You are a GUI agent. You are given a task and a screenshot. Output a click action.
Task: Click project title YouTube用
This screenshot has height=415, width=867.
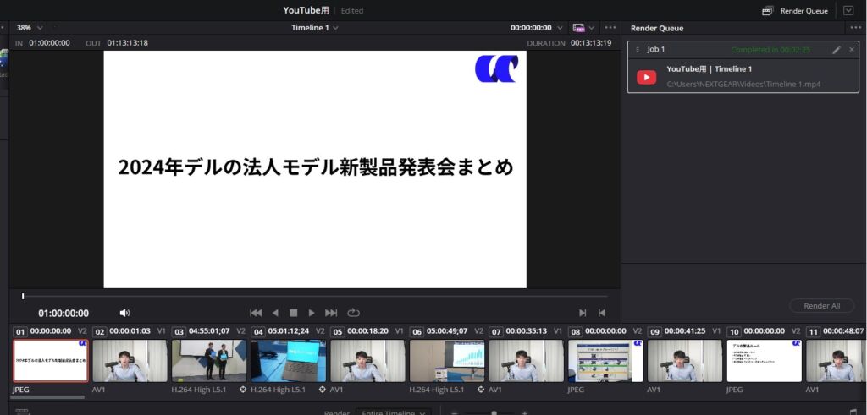306,10
